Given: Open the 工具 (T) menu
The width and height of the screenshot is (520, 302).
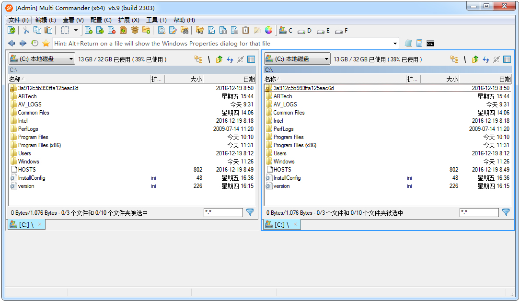Looking at the screenshot, I should point(156,20).
